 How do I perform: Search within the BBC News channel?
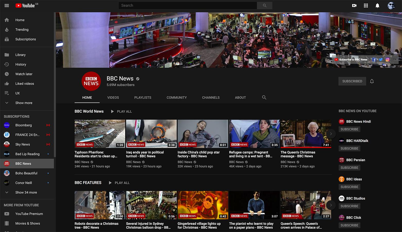[264, 97]
